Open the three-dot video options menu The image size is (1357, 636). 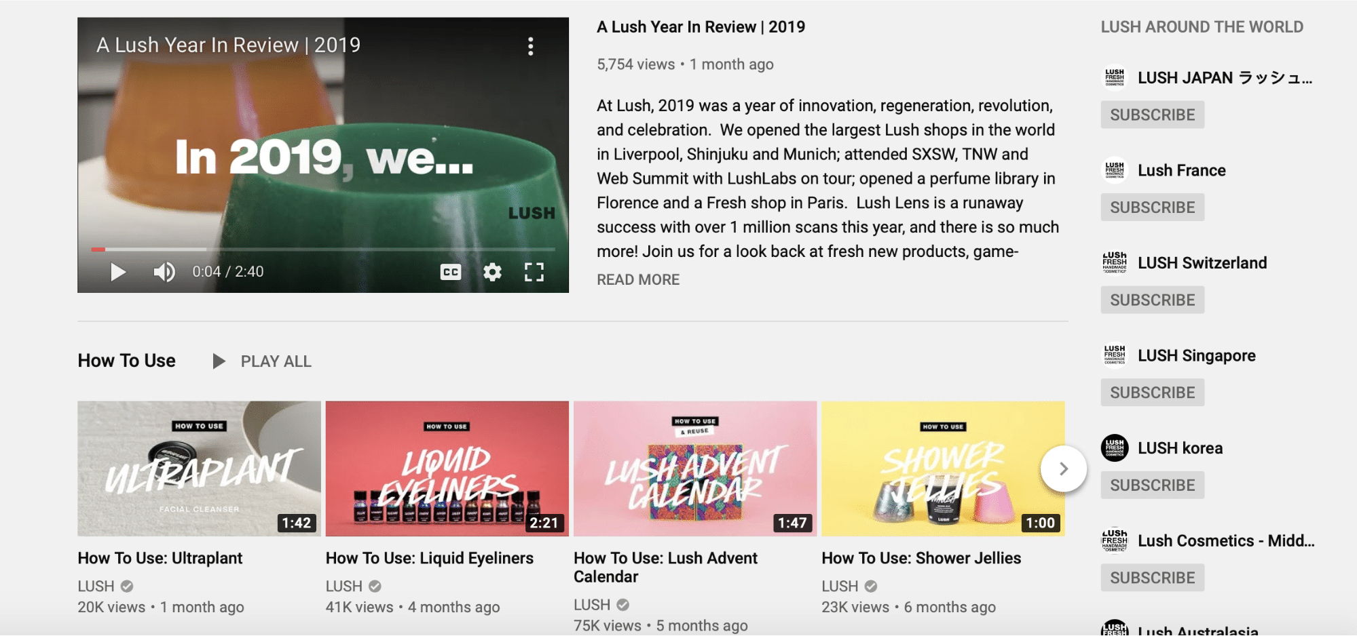531,46
